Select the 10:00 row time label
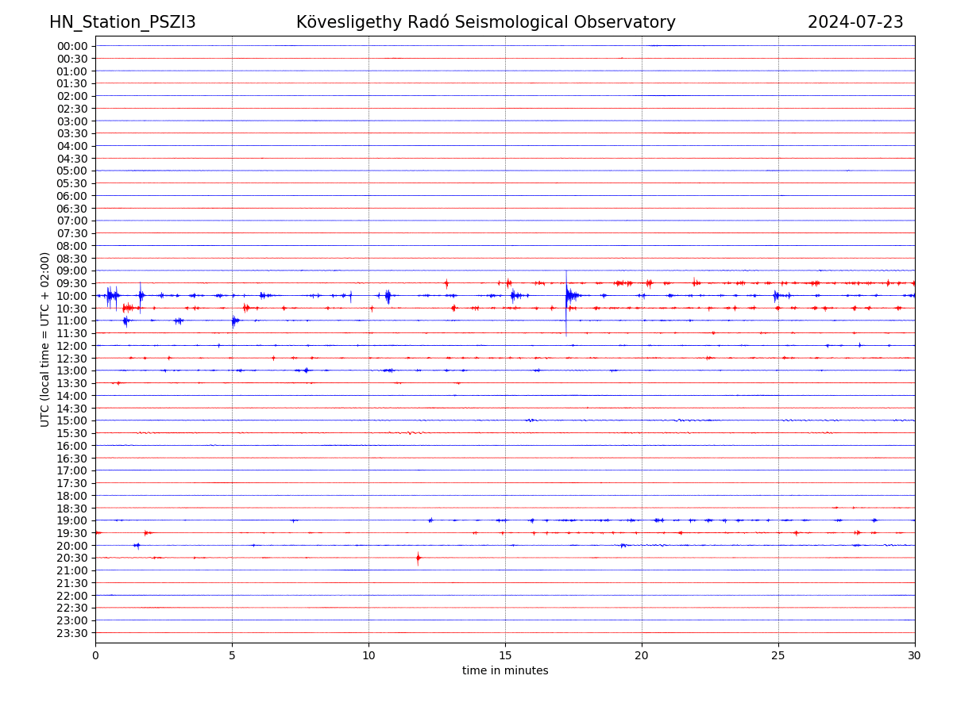This screenshot has width=953, height=714. click(71, 296)
